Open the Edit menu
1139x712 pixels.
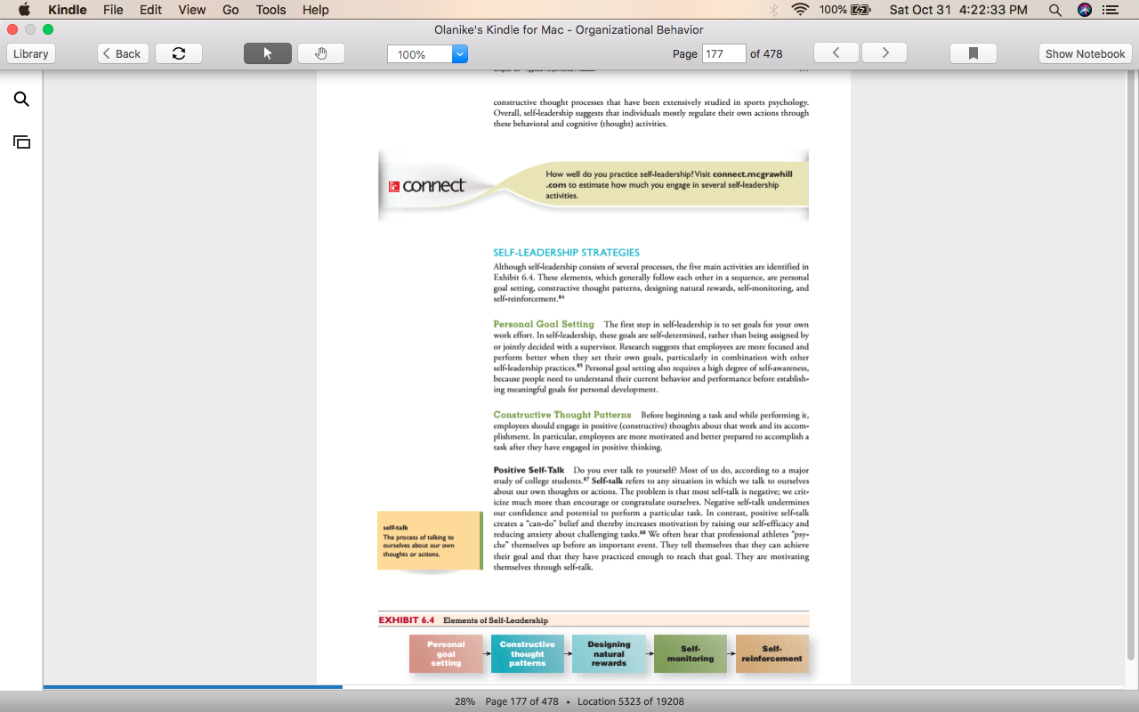[x=150, y=10]
